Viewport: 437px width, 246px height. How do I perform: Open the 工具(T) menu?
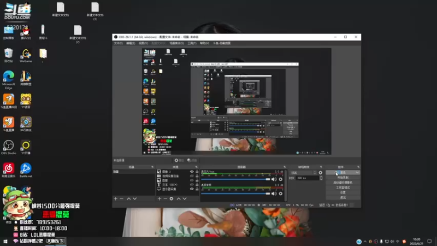tap(192, 43)
